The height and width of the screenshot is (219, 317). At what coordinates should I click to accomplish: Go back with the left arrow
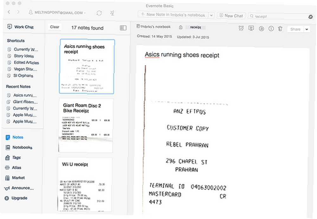pyautogui.click(x=9, y=12)
